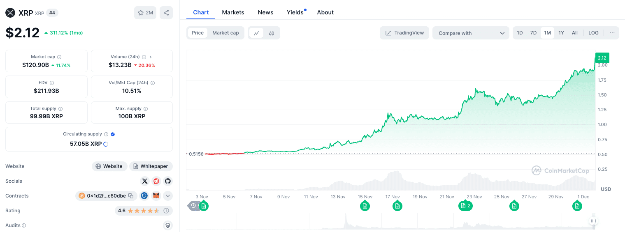Select the 1M time range
The height and width of the screenshot is (232, 625).
pos(547,33)
